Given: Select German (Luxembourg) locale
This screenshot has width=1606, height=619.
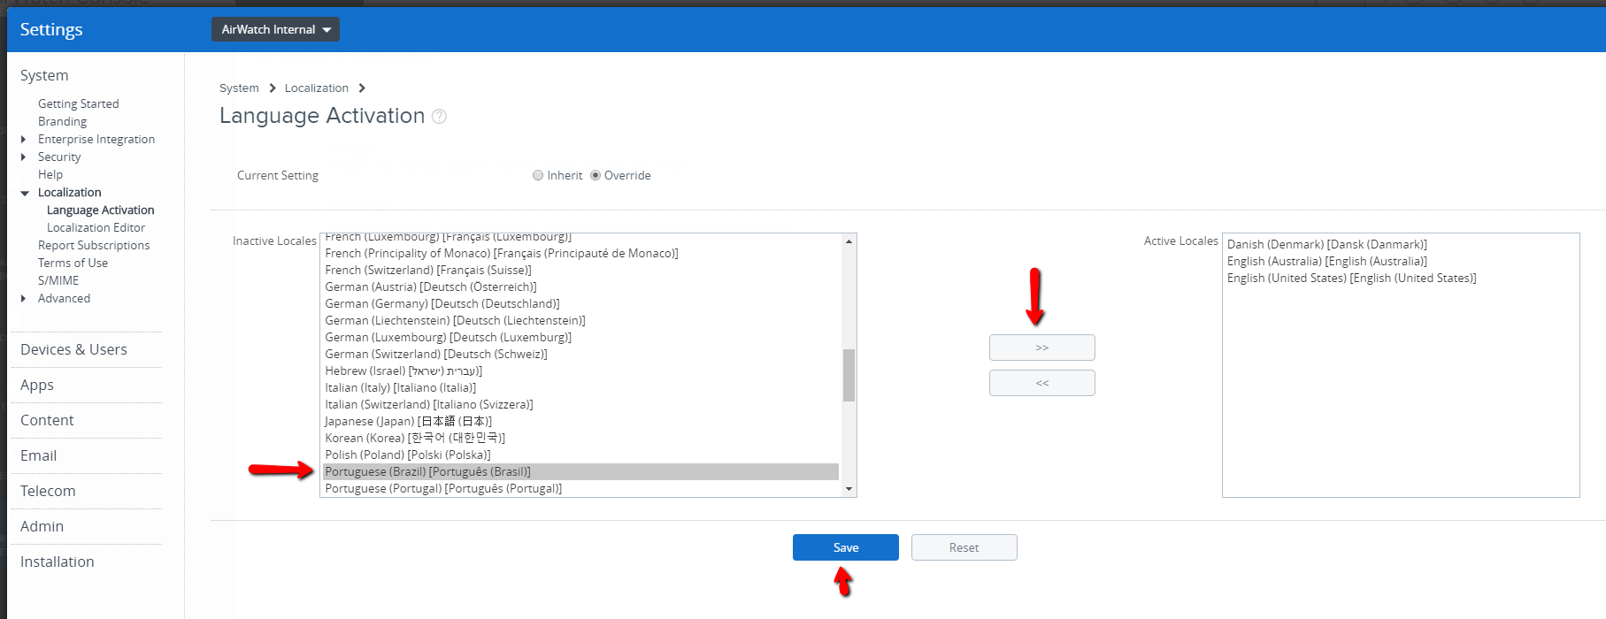Looking at the screenshot, I should [580, 337].
